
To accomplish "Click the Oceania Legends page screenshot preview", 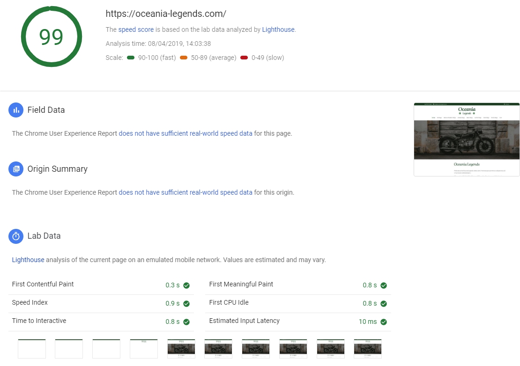I will (x=467, y=139).
